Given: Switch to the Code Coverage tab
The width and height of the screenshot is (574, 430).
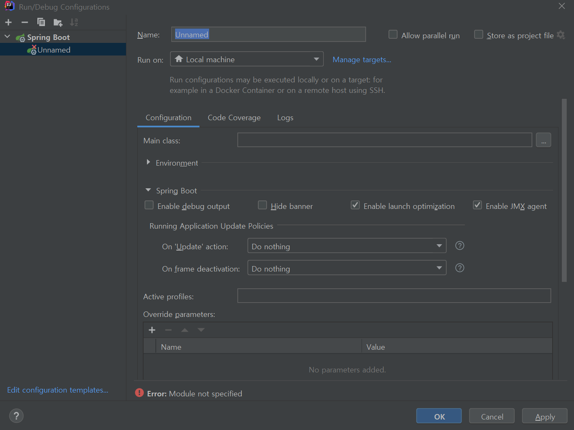Looking at the screenshot, I should (x=234, y=118).
